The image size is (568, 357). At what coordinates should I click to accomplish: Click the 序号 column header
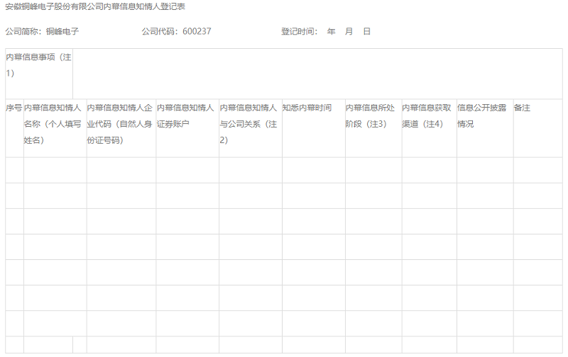tap(14, 108)
